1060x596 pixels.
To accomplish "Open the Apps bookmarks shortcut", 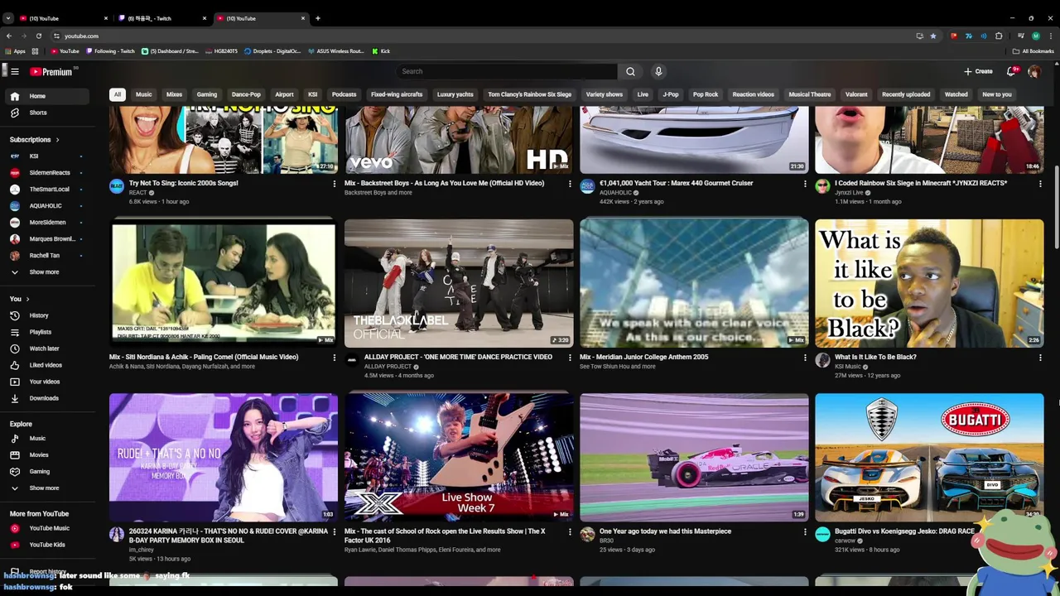I will point(16,51).
